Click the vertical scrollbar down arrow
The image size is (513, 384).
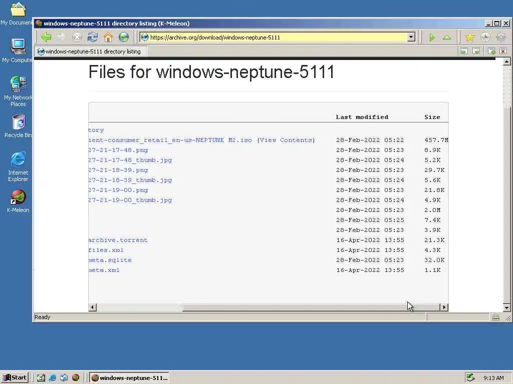pos(507,307)
